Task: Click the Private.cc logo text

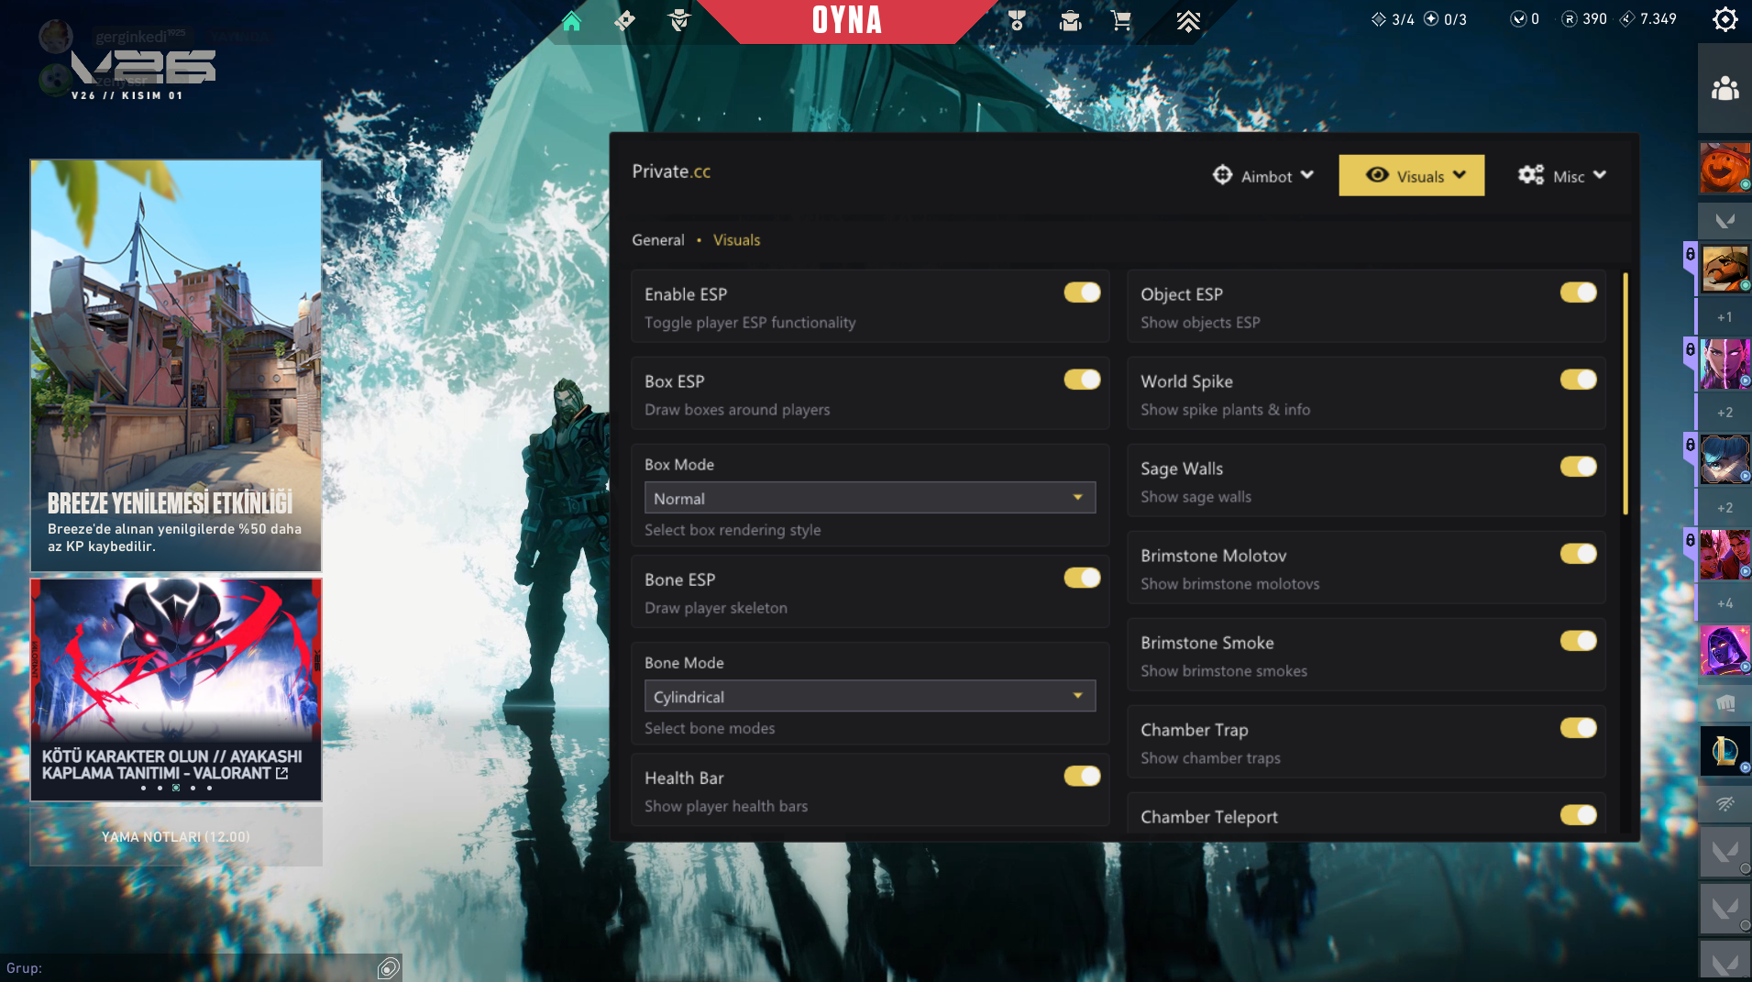Action: (x=671, y=171)
